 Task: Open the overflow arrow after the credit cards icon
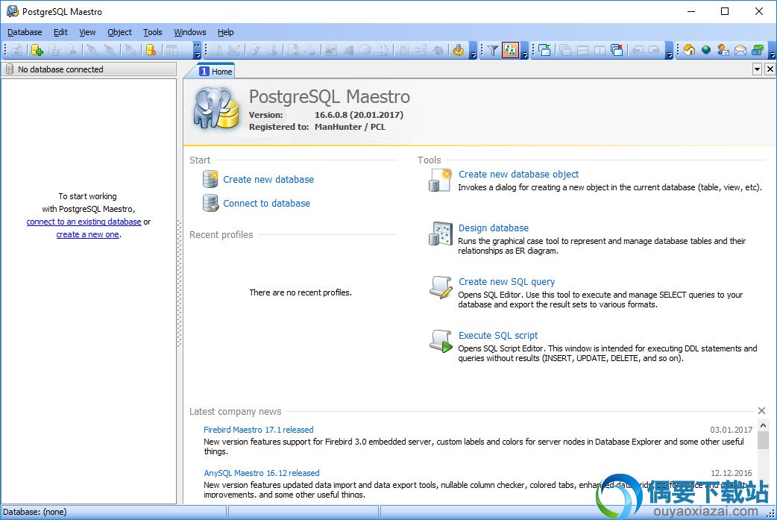(772, 51)
